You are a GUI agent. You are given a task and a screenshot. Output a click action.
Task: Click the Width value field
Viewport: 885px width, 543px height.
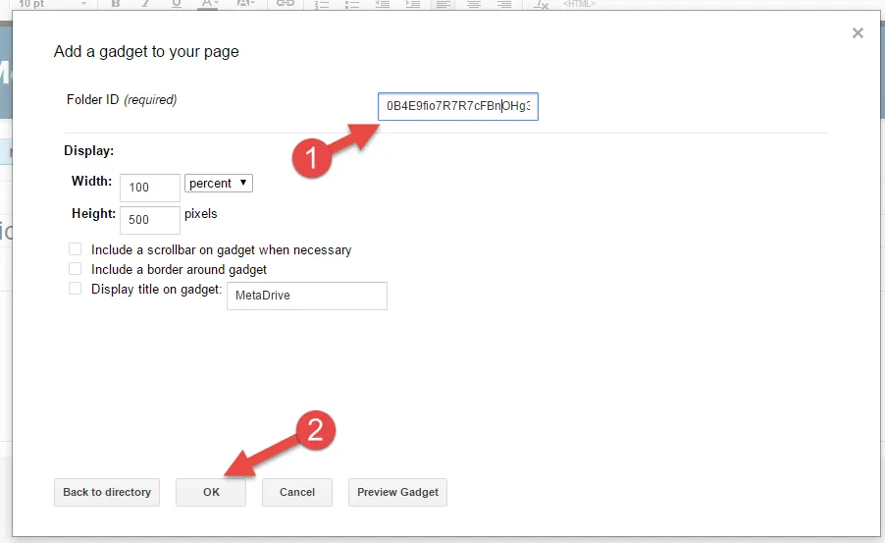pyautogui.click(x=149, y=188)
